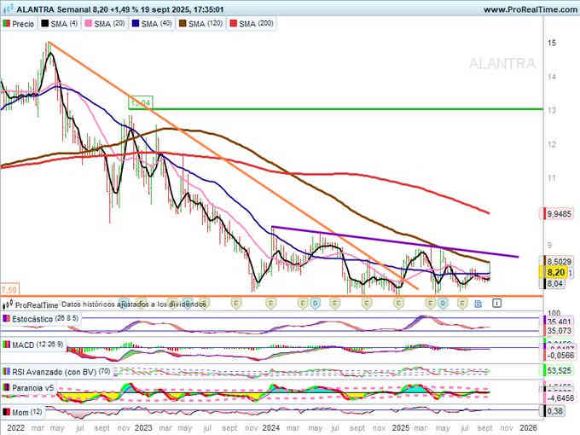Click the 2022 label on time axis

16,428
